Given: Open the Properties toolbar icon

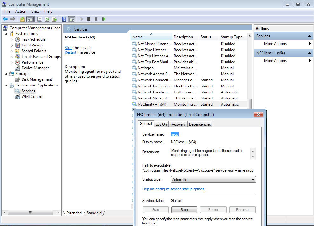Looking at the screenshot, I should (x=40, y=19).
